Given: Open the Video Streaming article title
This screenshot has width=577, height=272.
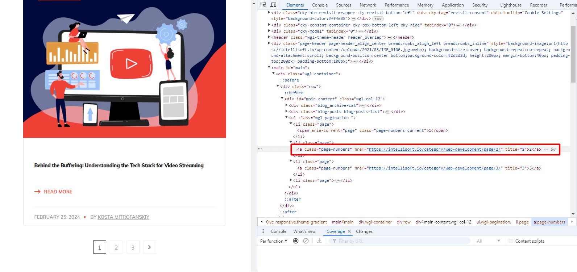Looking at the screenshot, I should tap(119, 166).
